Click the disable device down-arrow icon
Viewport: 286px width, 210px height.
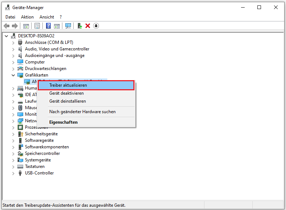pos(96,26)
